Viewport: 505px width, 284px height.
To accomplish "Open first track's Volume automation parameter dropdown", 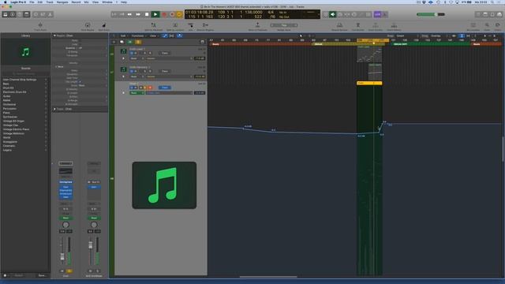I will pyautogui.click(x=169, y=58).
